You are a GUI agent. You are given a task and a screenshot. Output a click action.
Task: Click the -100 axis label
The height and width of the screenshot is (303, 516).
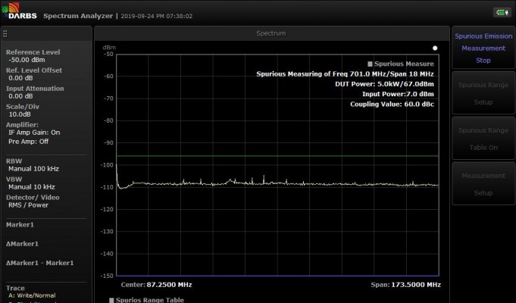pyautogui.click(x=107, y=165)
